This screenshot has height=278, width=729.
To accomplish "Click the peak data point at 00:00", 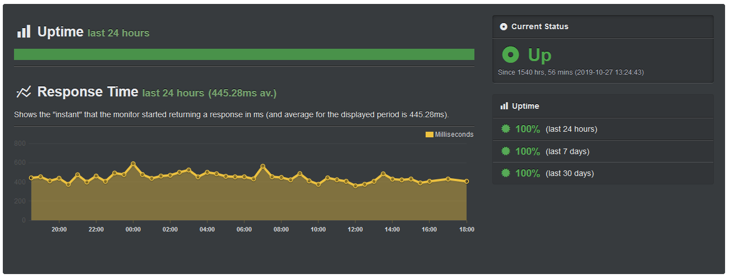I will (133, 164).
